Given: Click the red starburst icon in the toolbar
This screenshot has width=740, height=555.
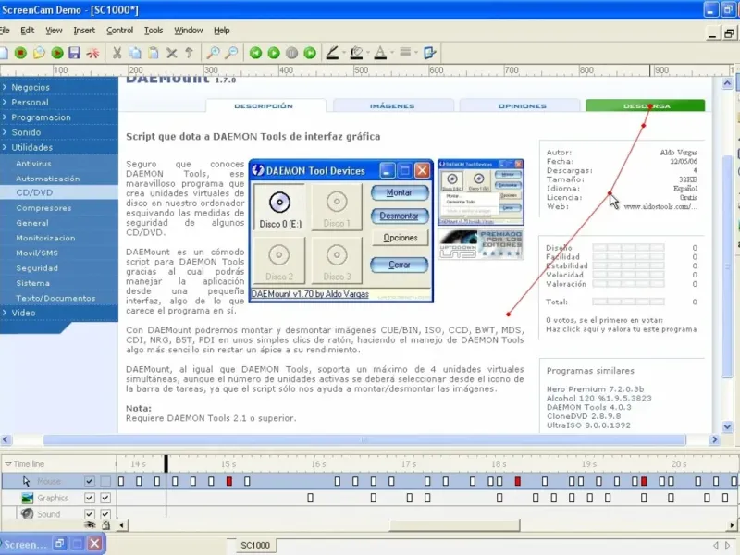Looking at the screenshot, I should pos(93,53).
